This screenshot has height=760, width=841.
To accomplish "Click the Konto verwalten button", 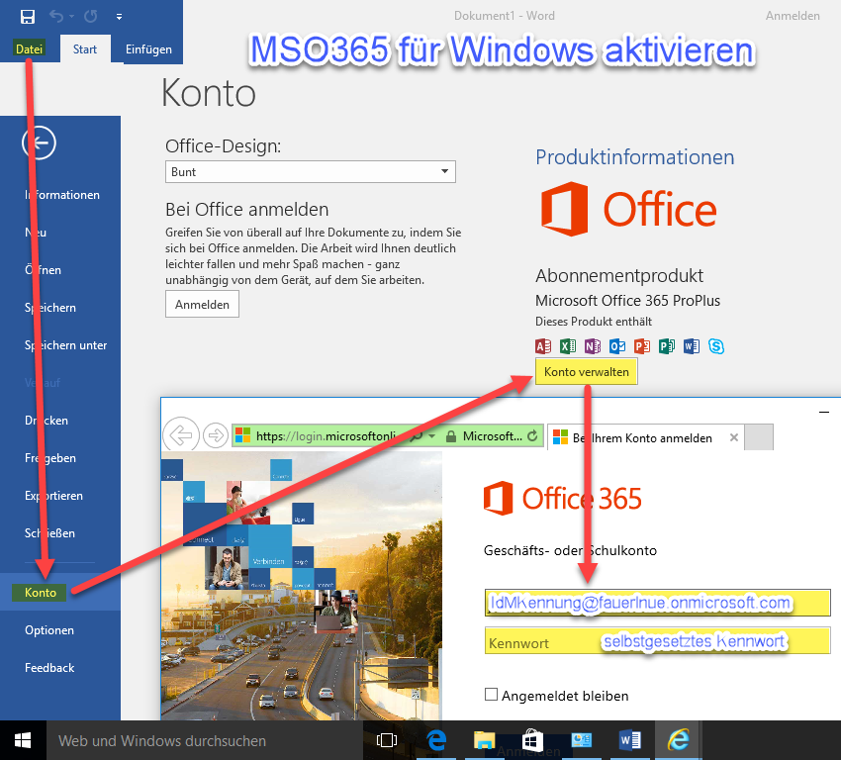I will pos(587,371).
